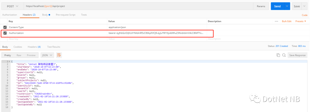Image resolution: width=310 pixels, height=112 pixels.
Task: Open the Pre-request Script tab
Action: point(66,15)
